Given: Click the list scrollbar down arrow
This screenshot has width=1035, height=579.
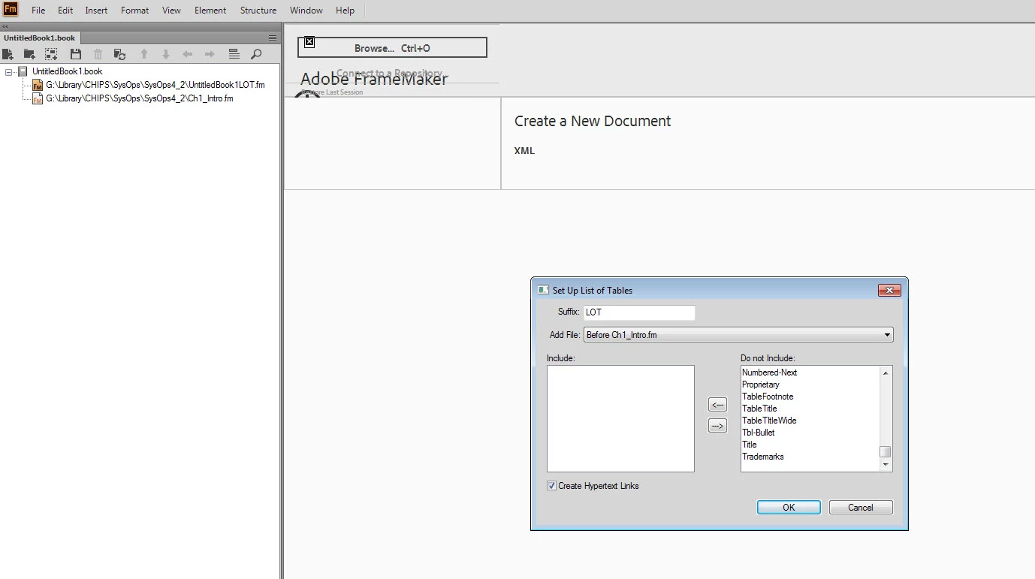Looking at the screenshot, I should (x=886, y=466).
